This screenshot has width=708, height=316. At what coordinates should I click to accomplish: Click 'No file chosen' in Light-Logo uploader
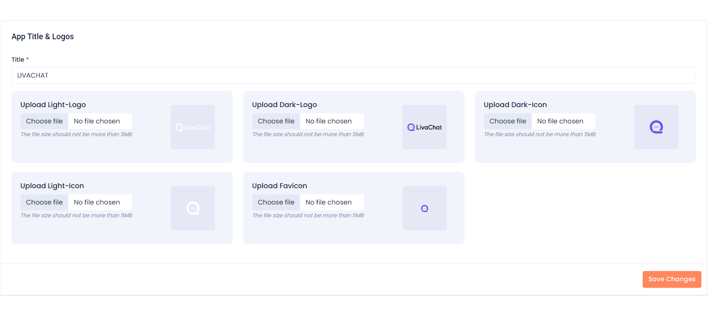[97, 121]
